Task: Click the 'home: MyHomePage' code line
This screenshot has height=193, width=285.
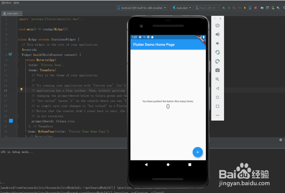Action: 69,131
